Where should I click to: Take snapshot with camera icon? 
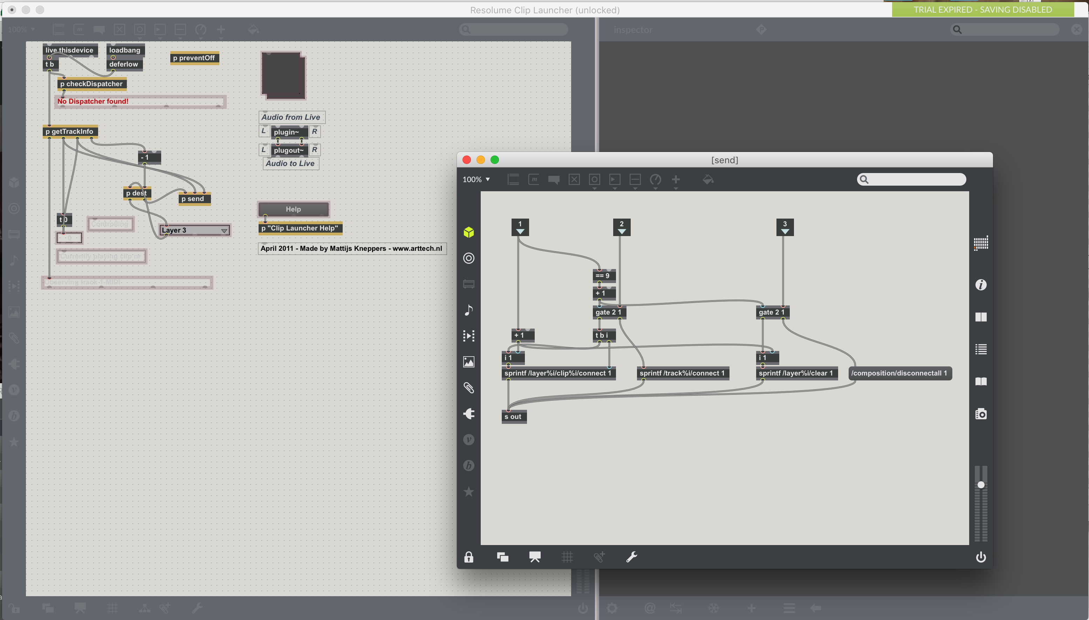coord(981,414)
